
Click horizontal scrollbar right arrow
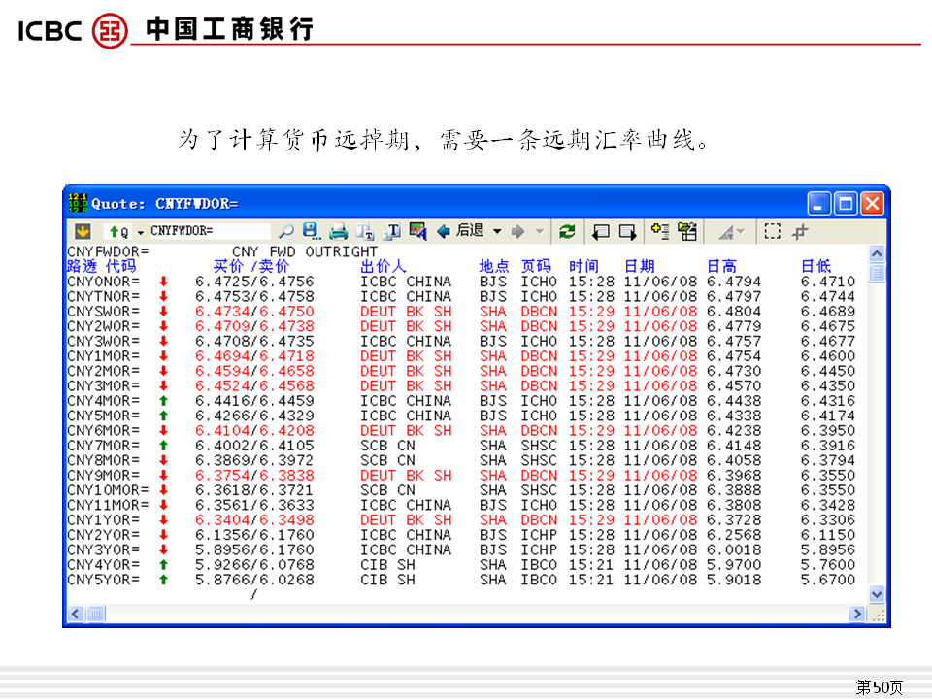click(x=856, y=614)
